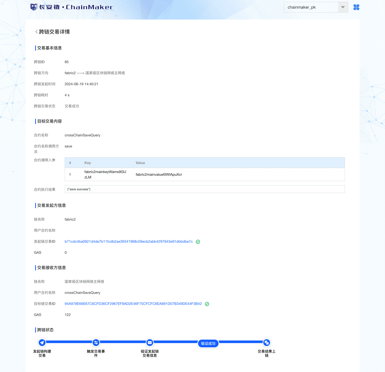The height and width of the screenshot is (372, 385).
Task: Click the progress bar between first two steps
Action: [69, 342]
